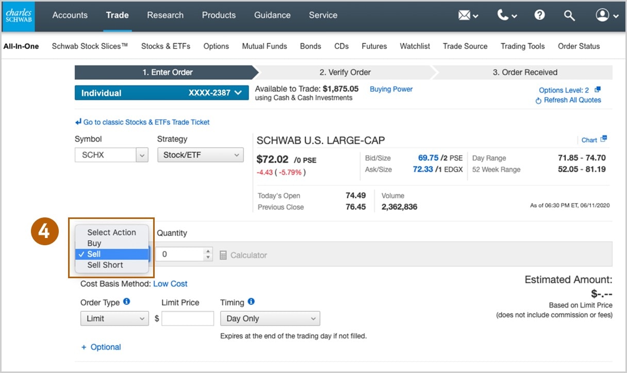Go to Futures tab
The width and height of the screenshot is (627, 373).
point(374,46)
